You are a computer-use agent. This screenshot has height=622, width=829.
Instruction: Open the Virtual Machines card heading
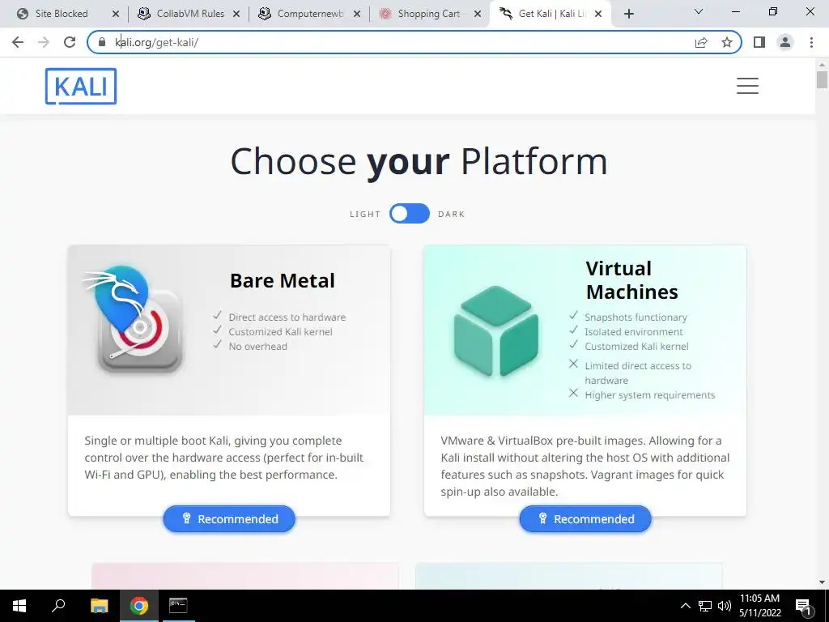[631, 280]
